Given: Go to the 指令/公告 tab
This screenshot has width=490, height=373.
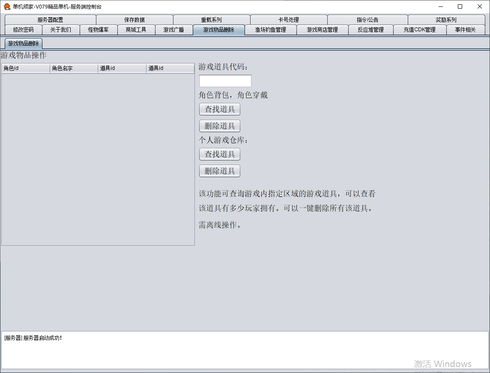Looking at the screenshot, I should coord(367,20).
